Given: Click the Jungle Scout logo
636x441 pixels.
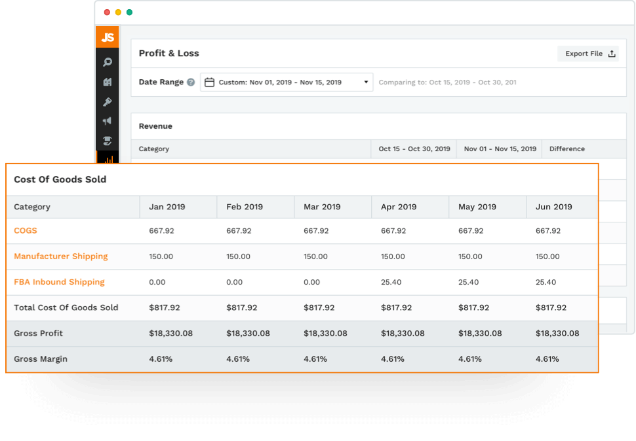Looking at the screenshot, I should pyautogui.click(x=107, y=37).
